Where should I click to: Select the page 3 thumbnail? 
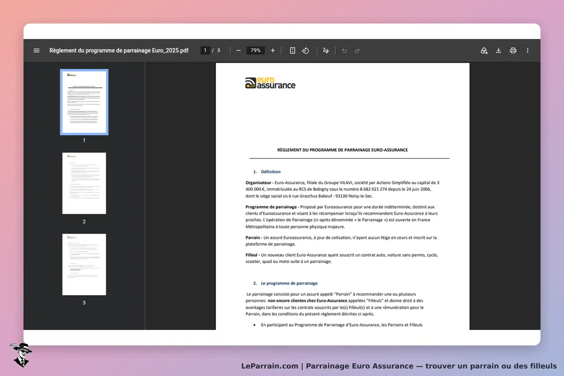tap(84, 265)
